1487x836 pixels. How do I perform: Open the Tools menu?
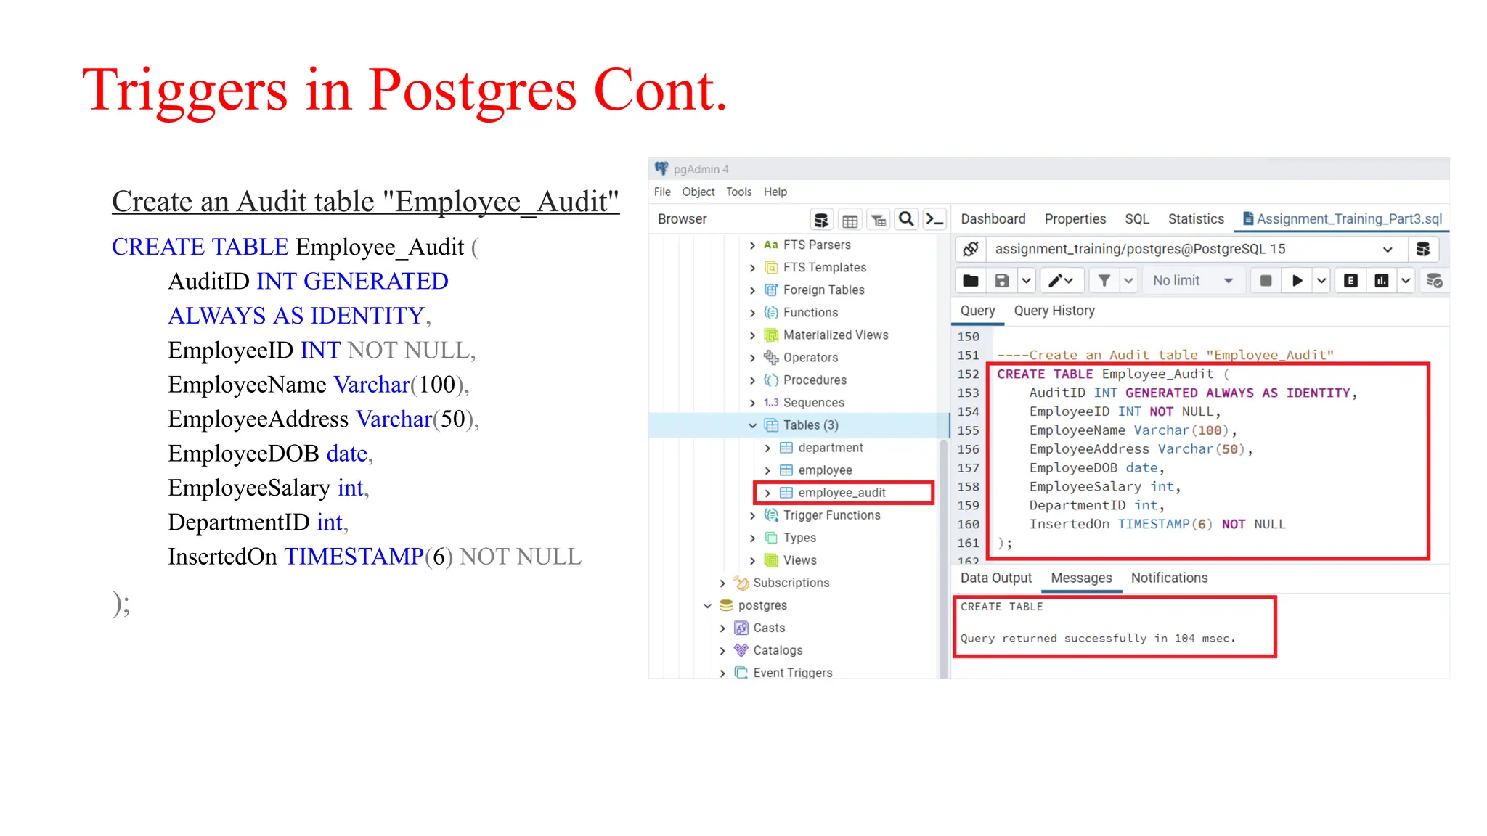point(739,192)
